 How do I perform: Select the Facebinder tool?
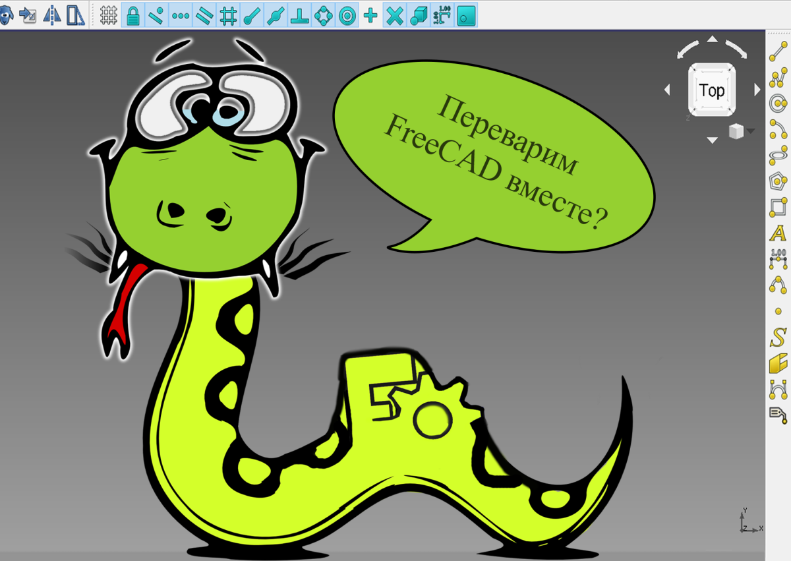778,363
